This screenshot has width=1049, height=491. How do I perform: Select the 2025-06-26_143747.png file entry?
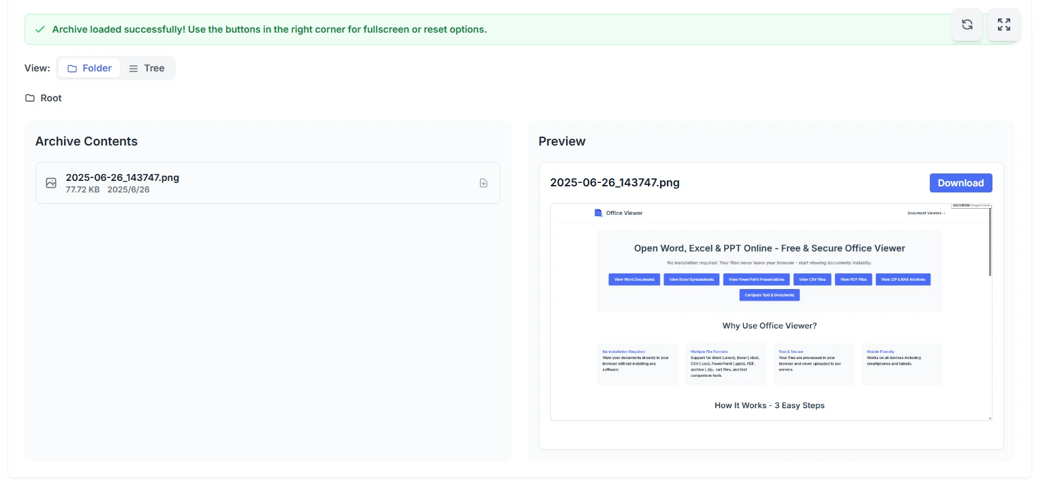[268, 183]
